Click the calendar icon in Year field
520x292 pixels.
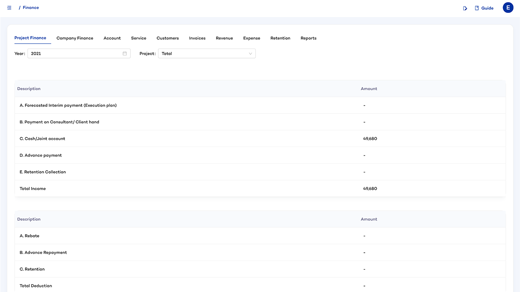[x=125, y=54]
